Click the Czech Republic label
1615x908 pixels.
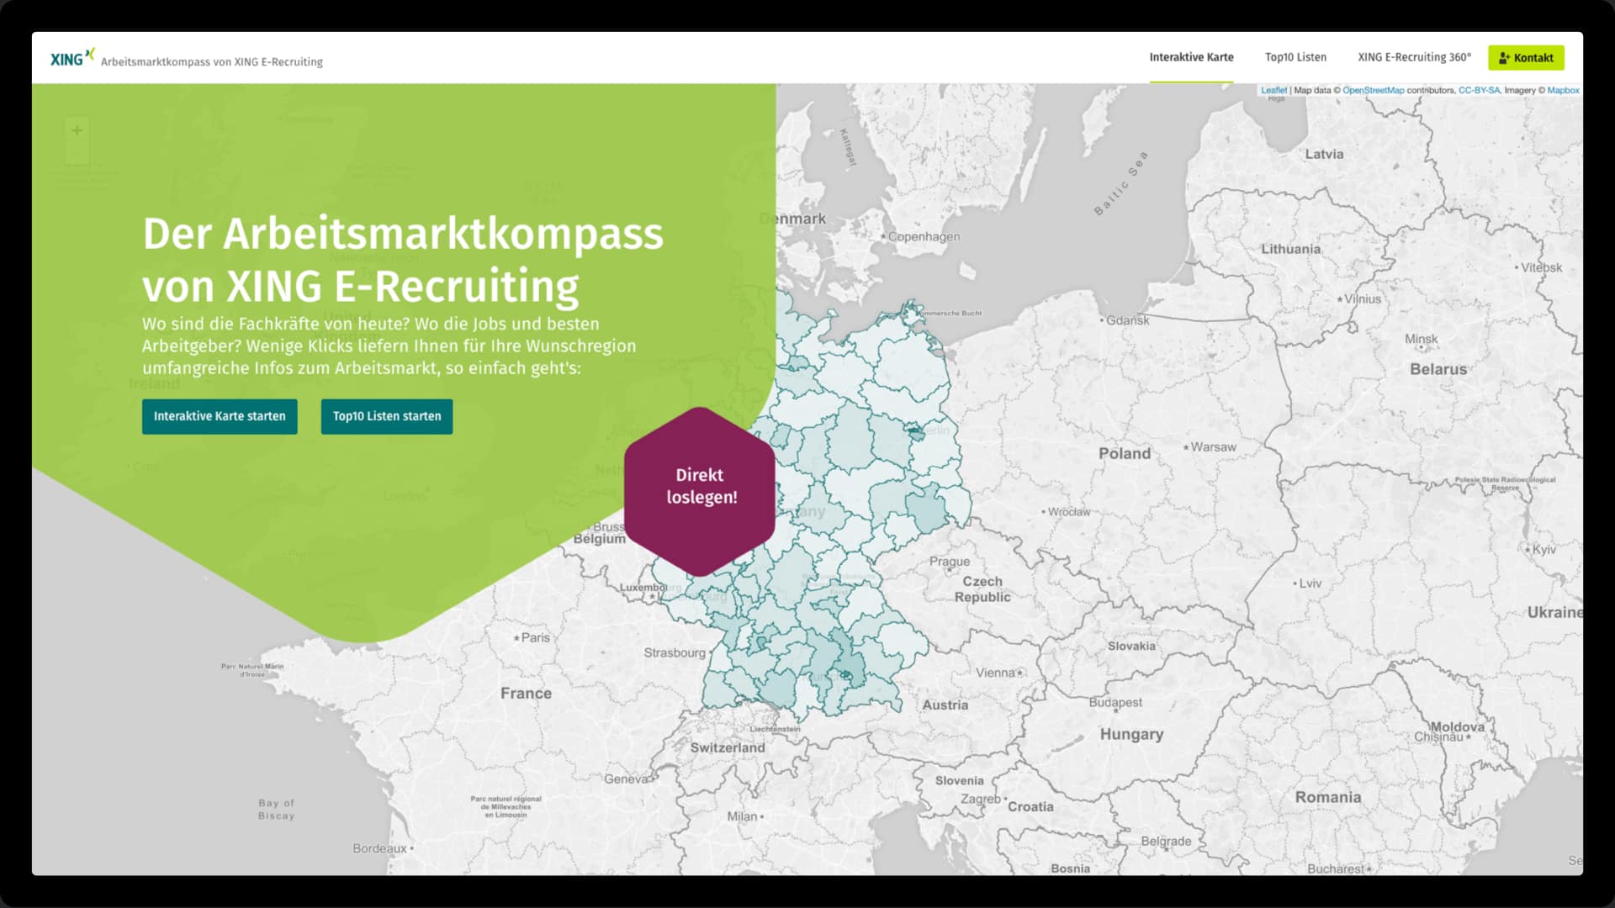click(982, 589)
